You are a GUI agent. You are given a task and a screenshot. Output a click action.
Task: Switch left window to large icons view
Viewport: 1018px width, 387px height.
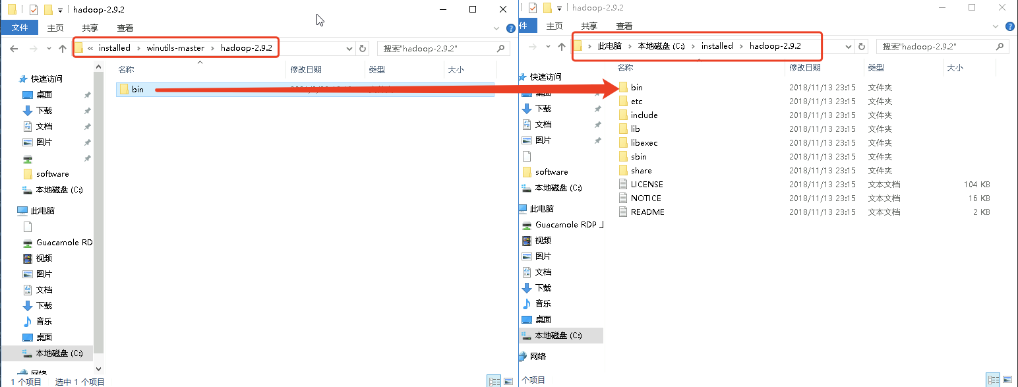click(508, 381)
